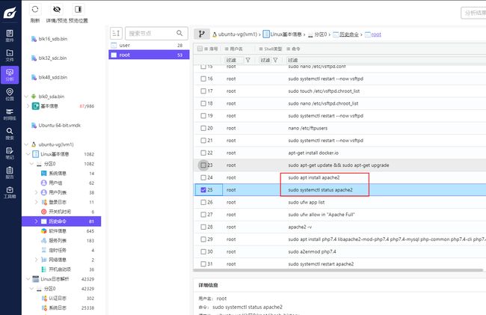This screenshot has width=486, height=315.
Task: Open the 用户组 tree node
Action: 55,183
